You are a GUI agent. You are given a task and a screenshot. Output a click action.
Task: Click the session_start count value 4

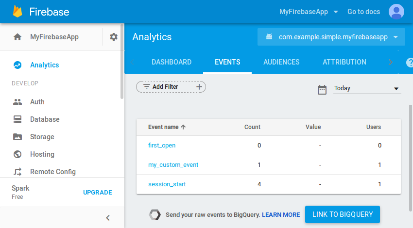point(259,184)
